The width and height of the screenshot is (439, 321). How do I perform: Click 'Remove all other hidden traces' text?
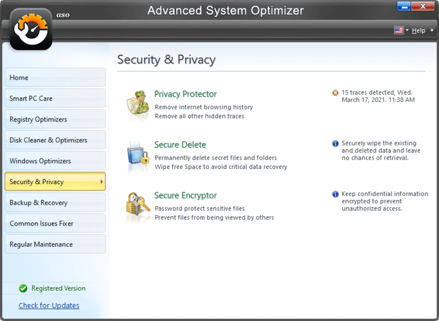click(x=199, y=116)
